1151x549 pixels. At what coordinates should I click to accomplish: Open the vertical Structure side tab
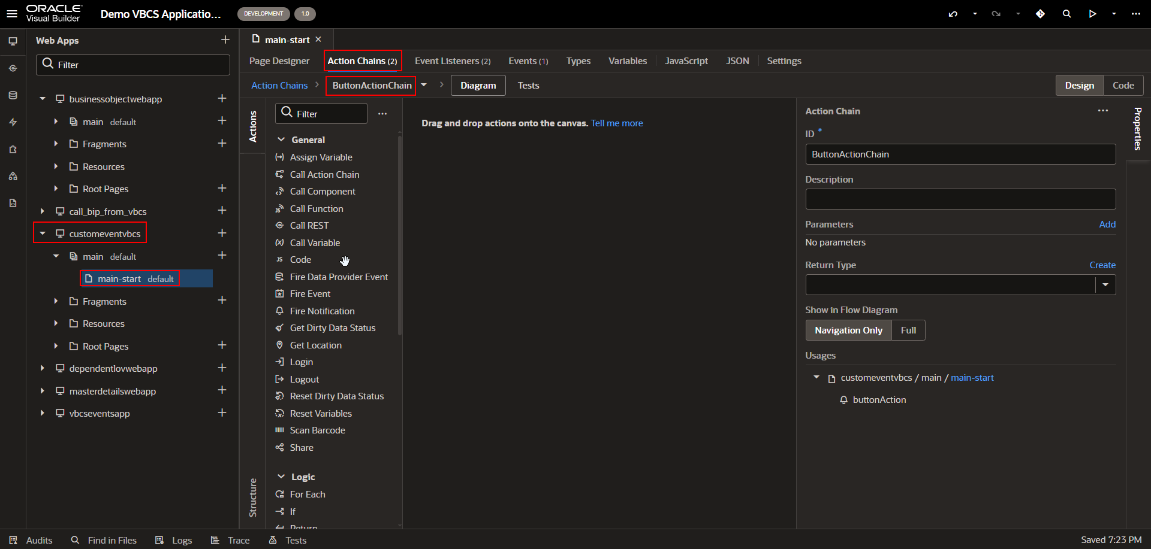pyautogui.click(x=252, y=498)
